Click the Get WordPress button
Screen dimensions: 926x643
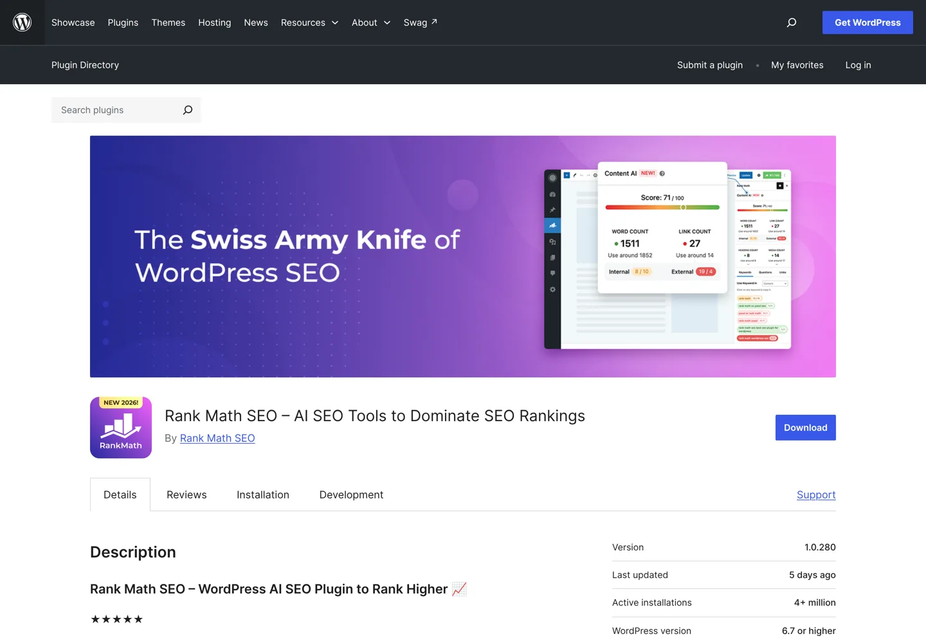pyautogui.click(x=867, y=23)
